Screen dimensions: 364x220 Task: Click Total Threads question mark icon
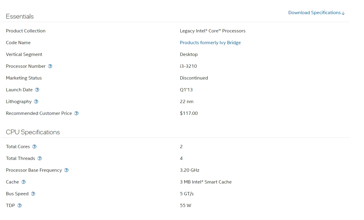click(x=40, y=158)
